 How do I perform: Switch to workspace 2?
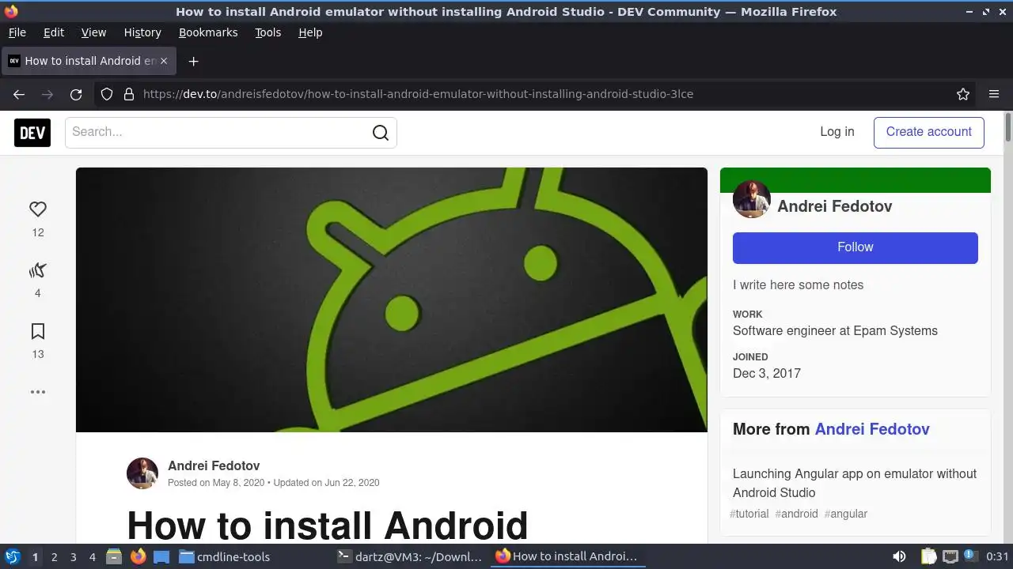coord(54,557)
